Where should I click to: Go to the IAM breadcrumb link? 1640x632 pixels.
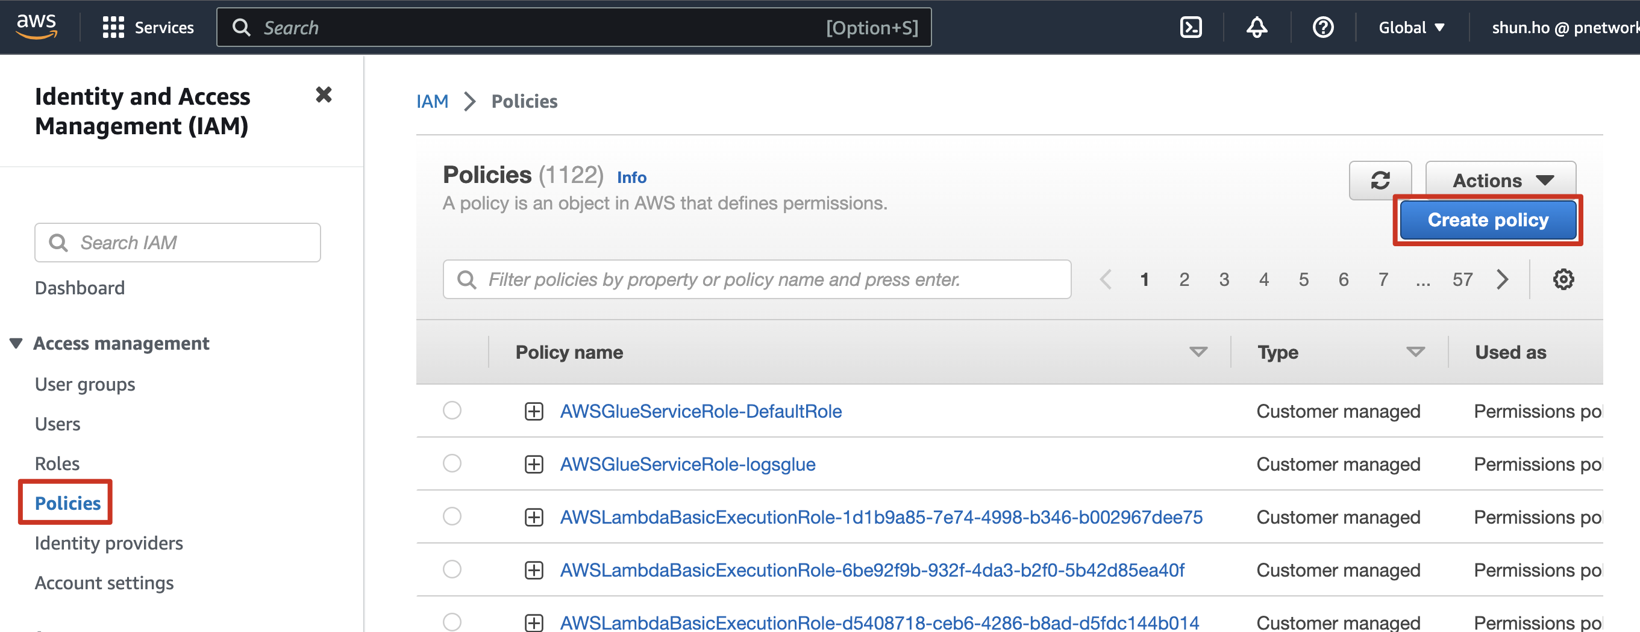[431, 101]
